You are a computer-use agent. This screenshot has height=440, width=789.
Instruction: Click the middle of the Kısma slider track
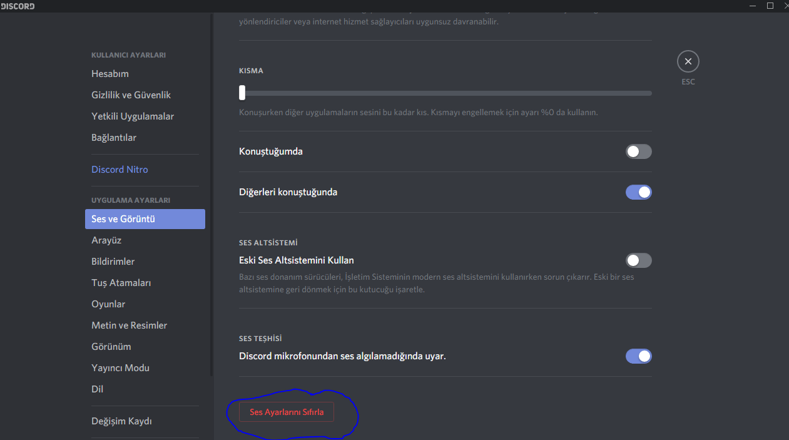tap(445, 93)
